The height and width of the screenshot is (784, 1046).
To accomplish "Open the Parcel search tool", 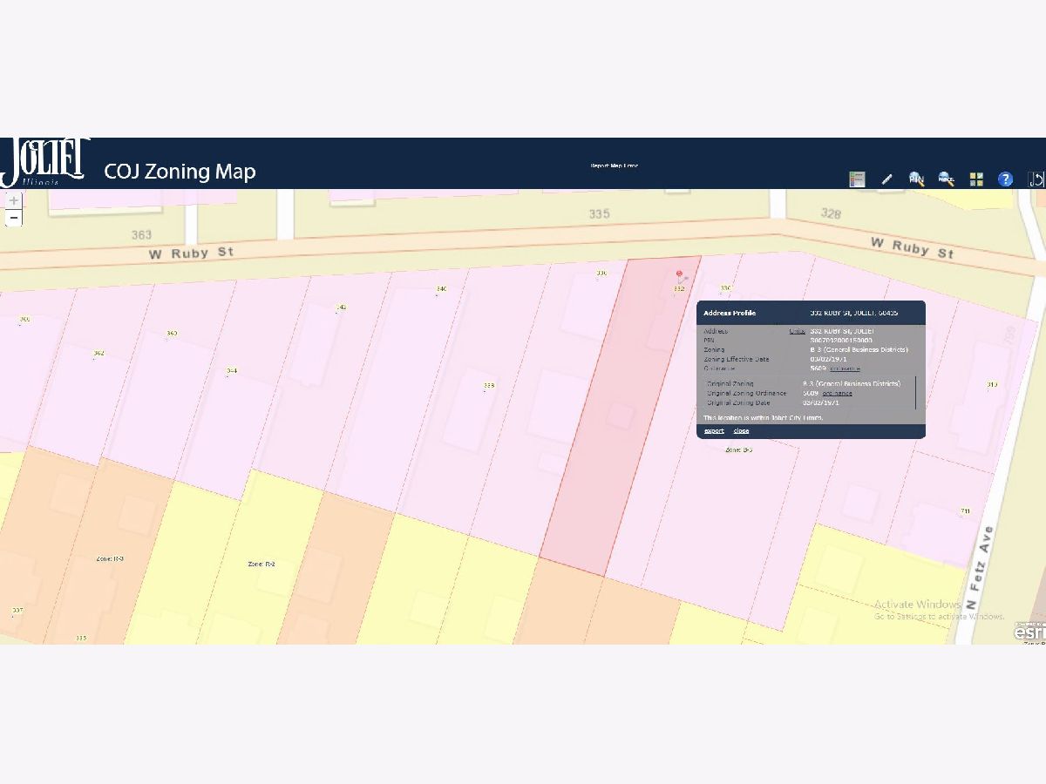I will 946,179.
